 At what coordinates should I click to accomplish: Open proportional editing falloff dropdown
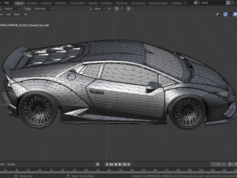tap(134, 9)
